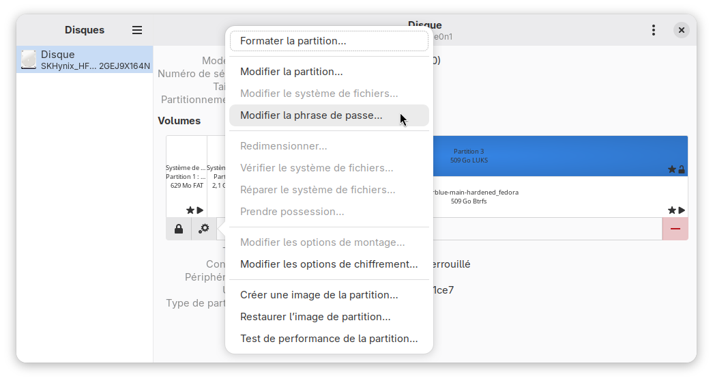Viewport: 713px width, 381px height.
Task: Choose Modifier le système de fichiers
Action: (x=330, y=94)
